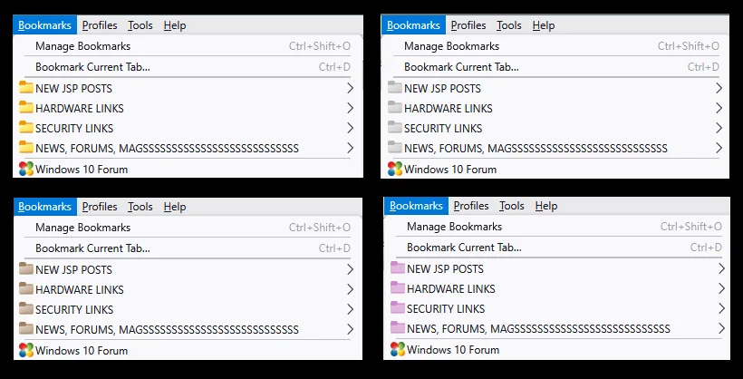Click the gray NEW JSP POSTS folder icon

[x=395, y=88]
